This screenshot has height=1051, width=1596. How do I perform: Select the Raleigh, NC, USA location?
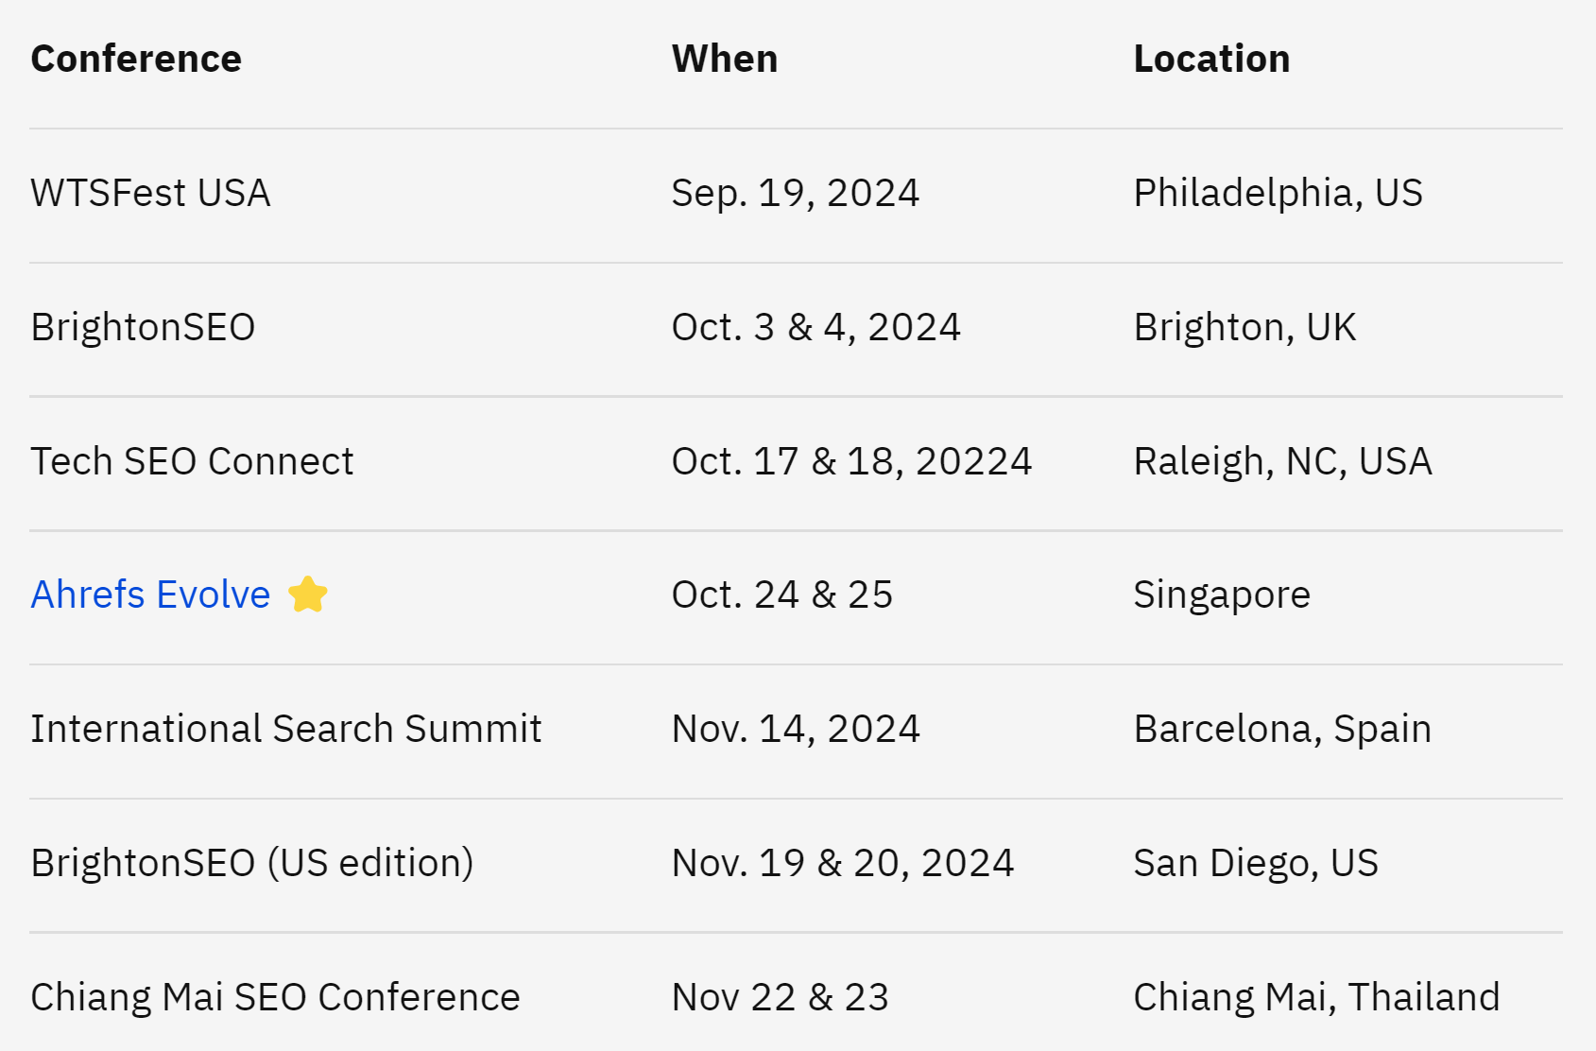pos(1282,461)
